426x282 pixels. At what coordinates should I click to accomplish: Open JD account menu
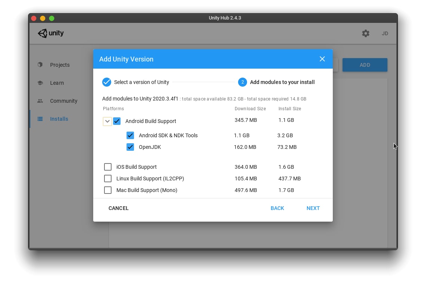click(385, 33)
